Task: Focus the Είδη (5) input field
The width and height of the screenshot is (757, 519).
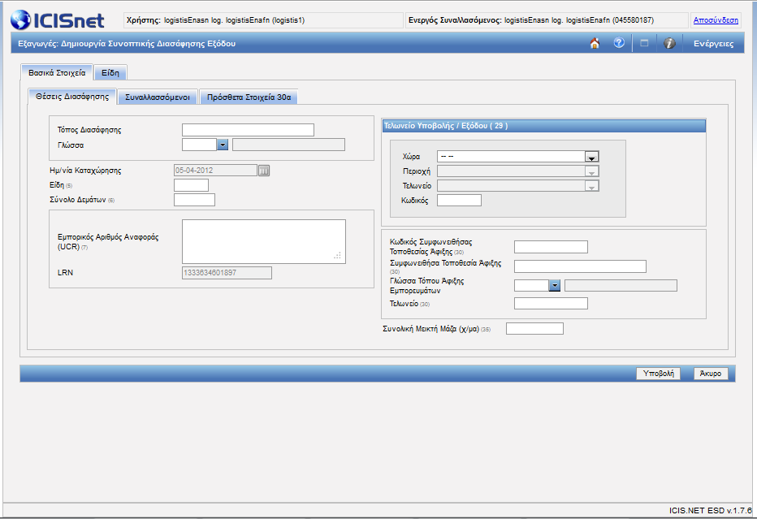Action: coord(191,185)
